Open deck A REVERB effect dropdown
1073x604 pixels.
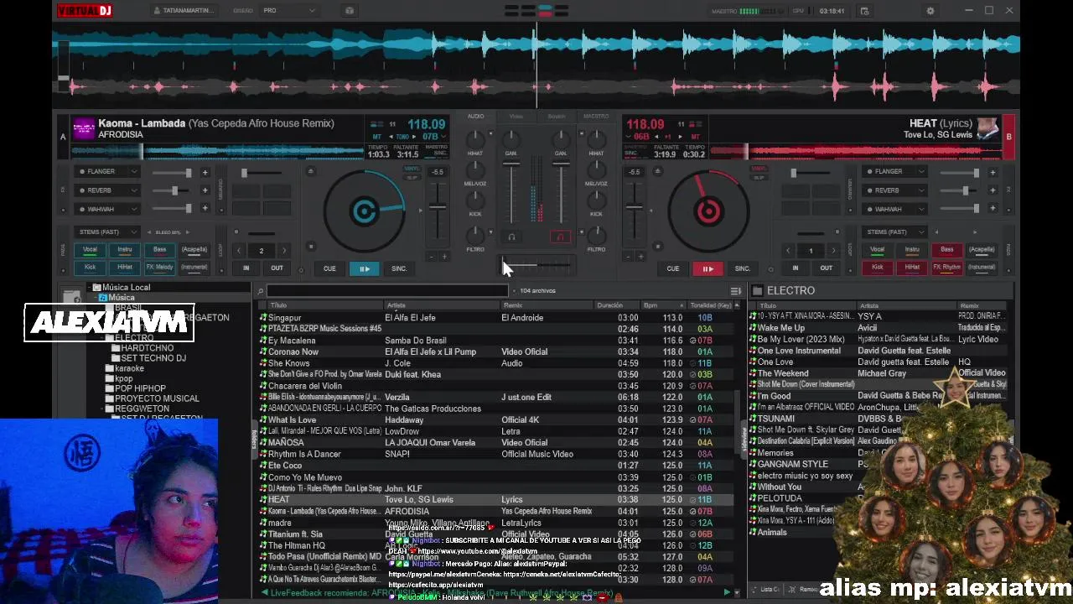click(x=108, y=190)
